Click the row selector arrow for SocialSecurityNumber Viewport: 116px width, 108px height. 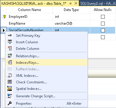(4, 30)
